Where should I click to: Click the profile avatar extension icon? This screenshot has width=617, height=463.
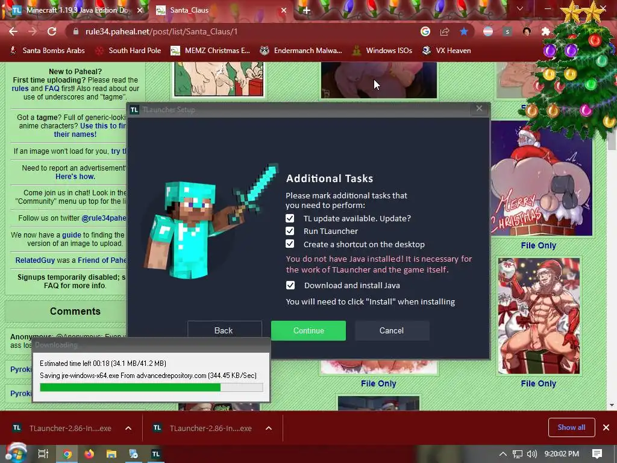click(x=527, y=31)
